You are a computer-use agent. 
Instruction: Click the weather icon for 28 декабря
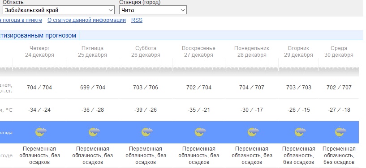point(253,132)
